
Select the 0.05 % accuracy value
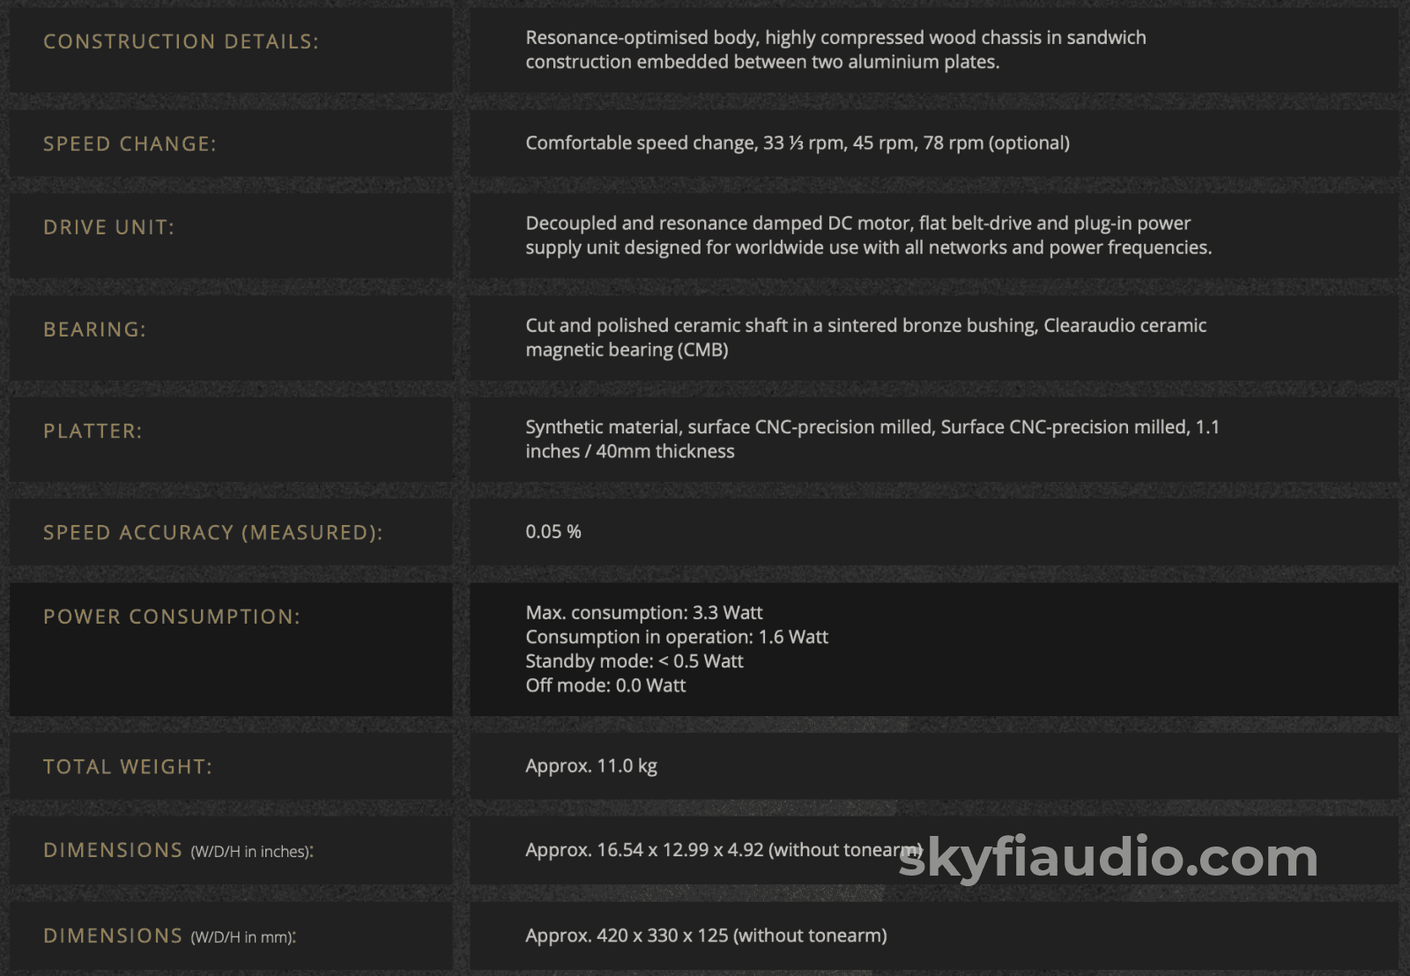tap(553, 531)
